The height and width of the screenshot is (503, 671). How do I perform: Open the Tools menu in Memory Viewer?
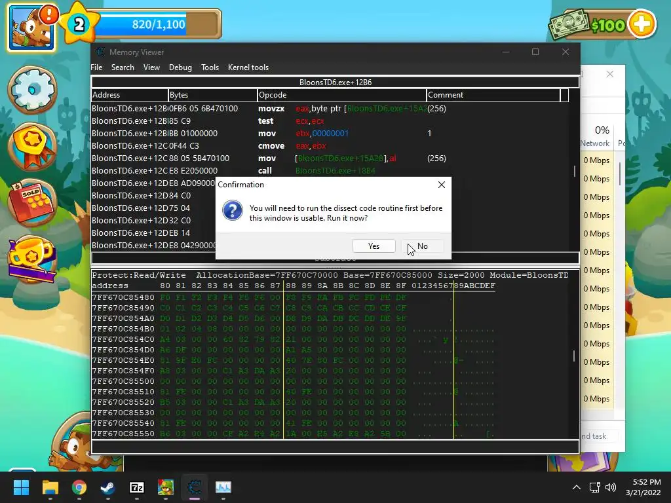click(x=210, y=67)
